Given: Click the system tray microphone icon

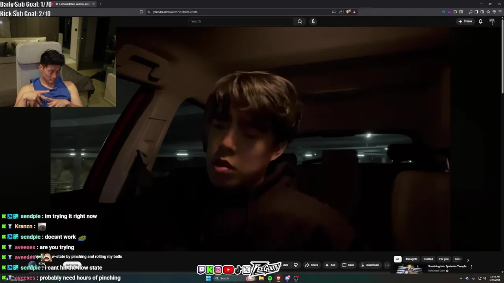Looking at the screenshot, I should click(x=473, y=278).
